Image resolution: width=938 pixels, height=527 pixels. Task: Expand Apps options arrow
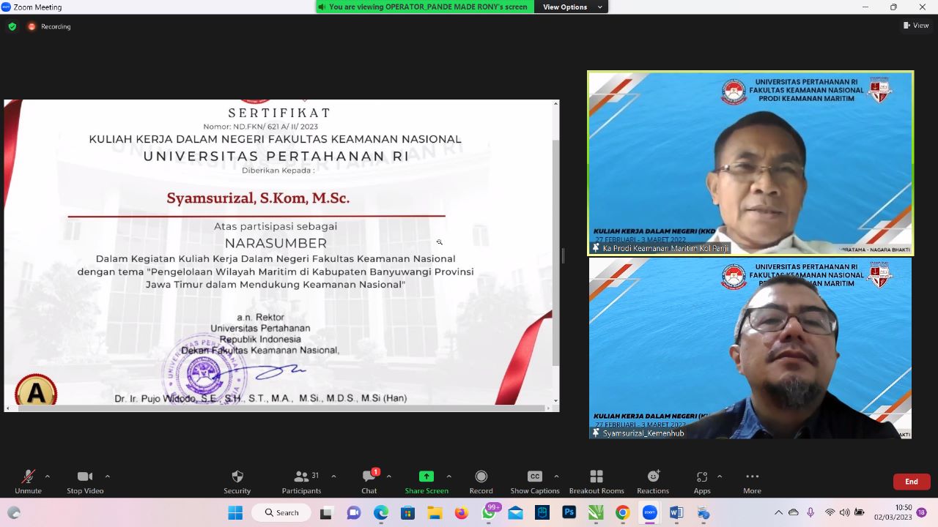click(719, 476)
